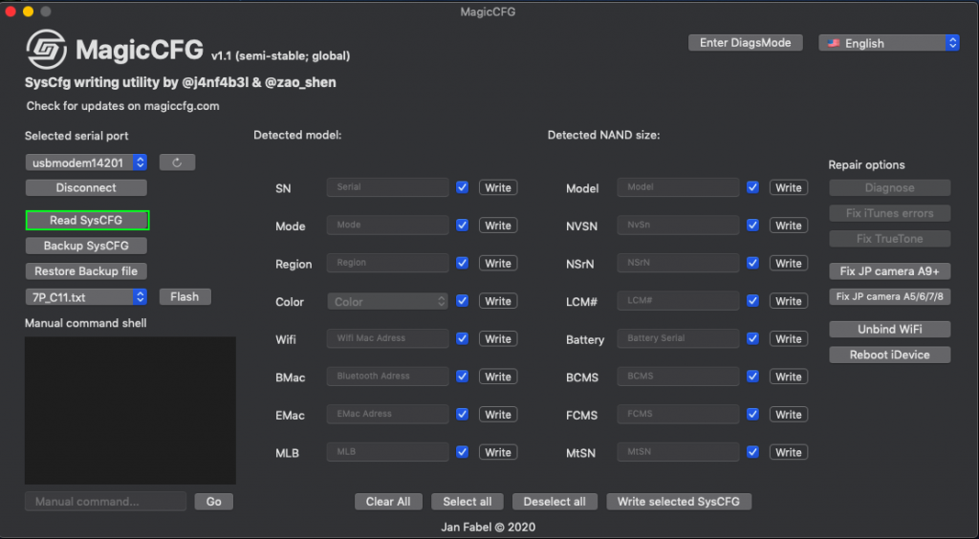Viewport: 979px width, 539px height.
Task: Click Write selected SysCFG
Action: tap(679, 502)
